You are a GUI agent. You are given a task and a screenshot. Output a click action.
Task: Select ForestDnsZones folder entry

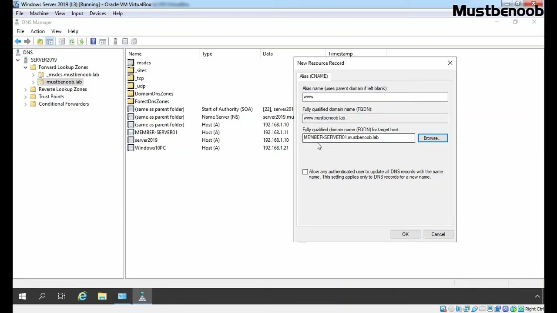click(x=152, y=102)
